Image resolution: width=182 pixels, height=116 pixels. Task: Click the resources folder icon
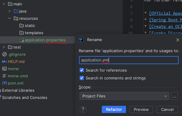coord(16,19)
